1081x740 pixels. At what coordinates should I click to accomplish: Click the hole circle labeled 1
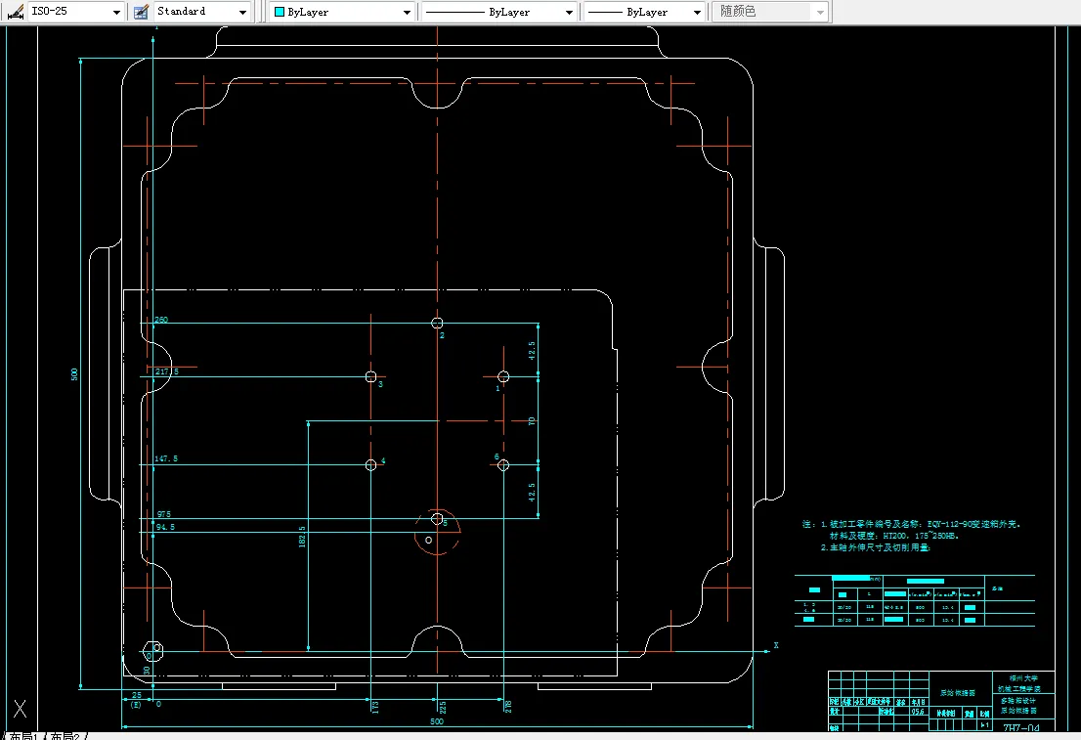coord(503,376)
